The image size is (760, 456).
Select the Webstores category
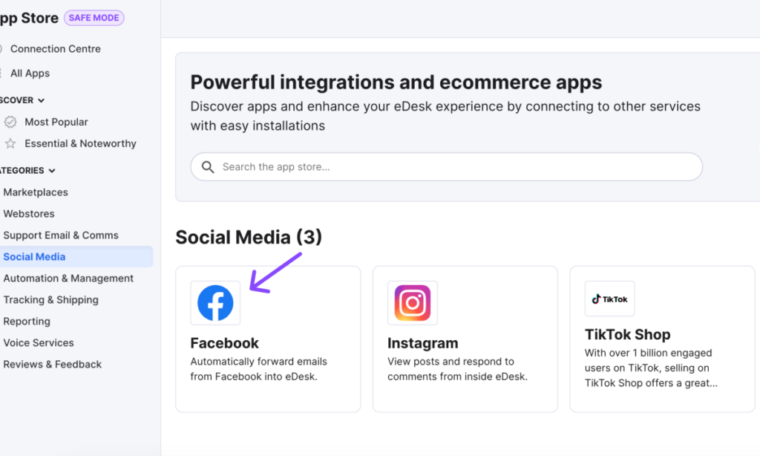29,213
